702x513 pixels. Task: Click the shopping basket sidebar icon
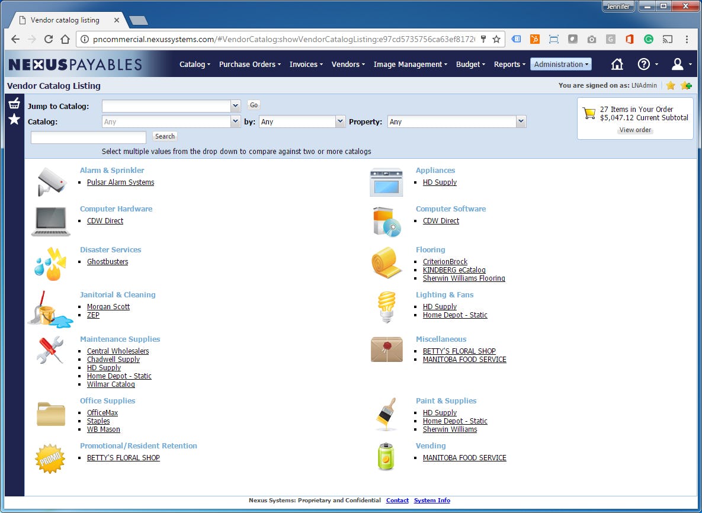(14, 104)
